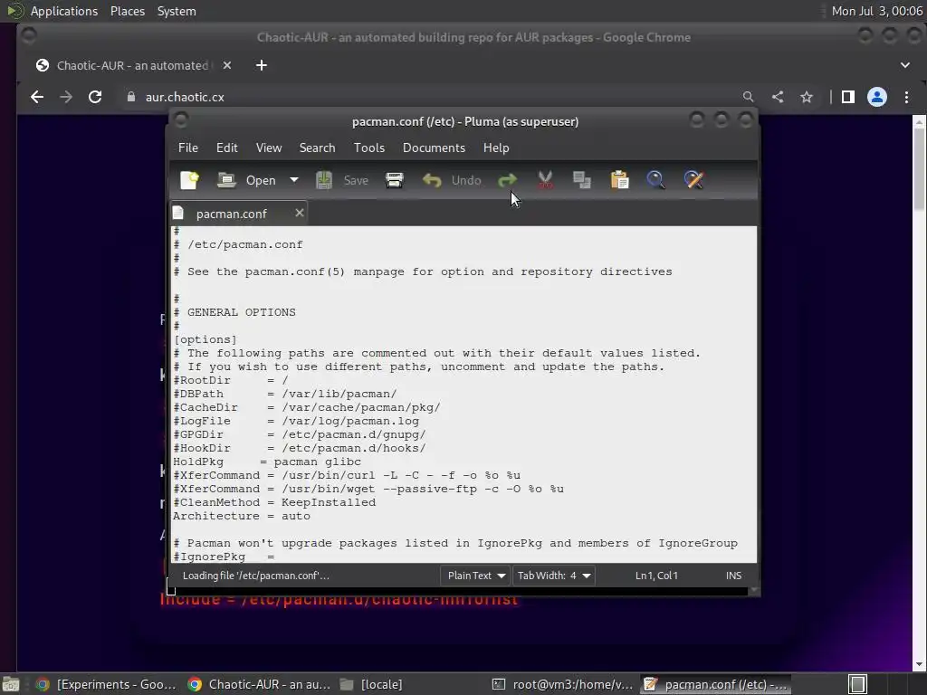Open Pluma's View menu
Viewport: 927px width, 695px height.
[268, 148]
